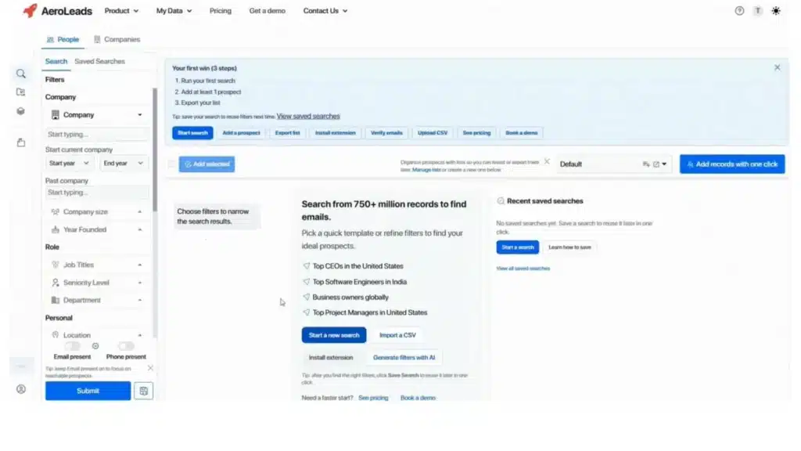Click Add records with one click
801x451 pixels.
732,164
